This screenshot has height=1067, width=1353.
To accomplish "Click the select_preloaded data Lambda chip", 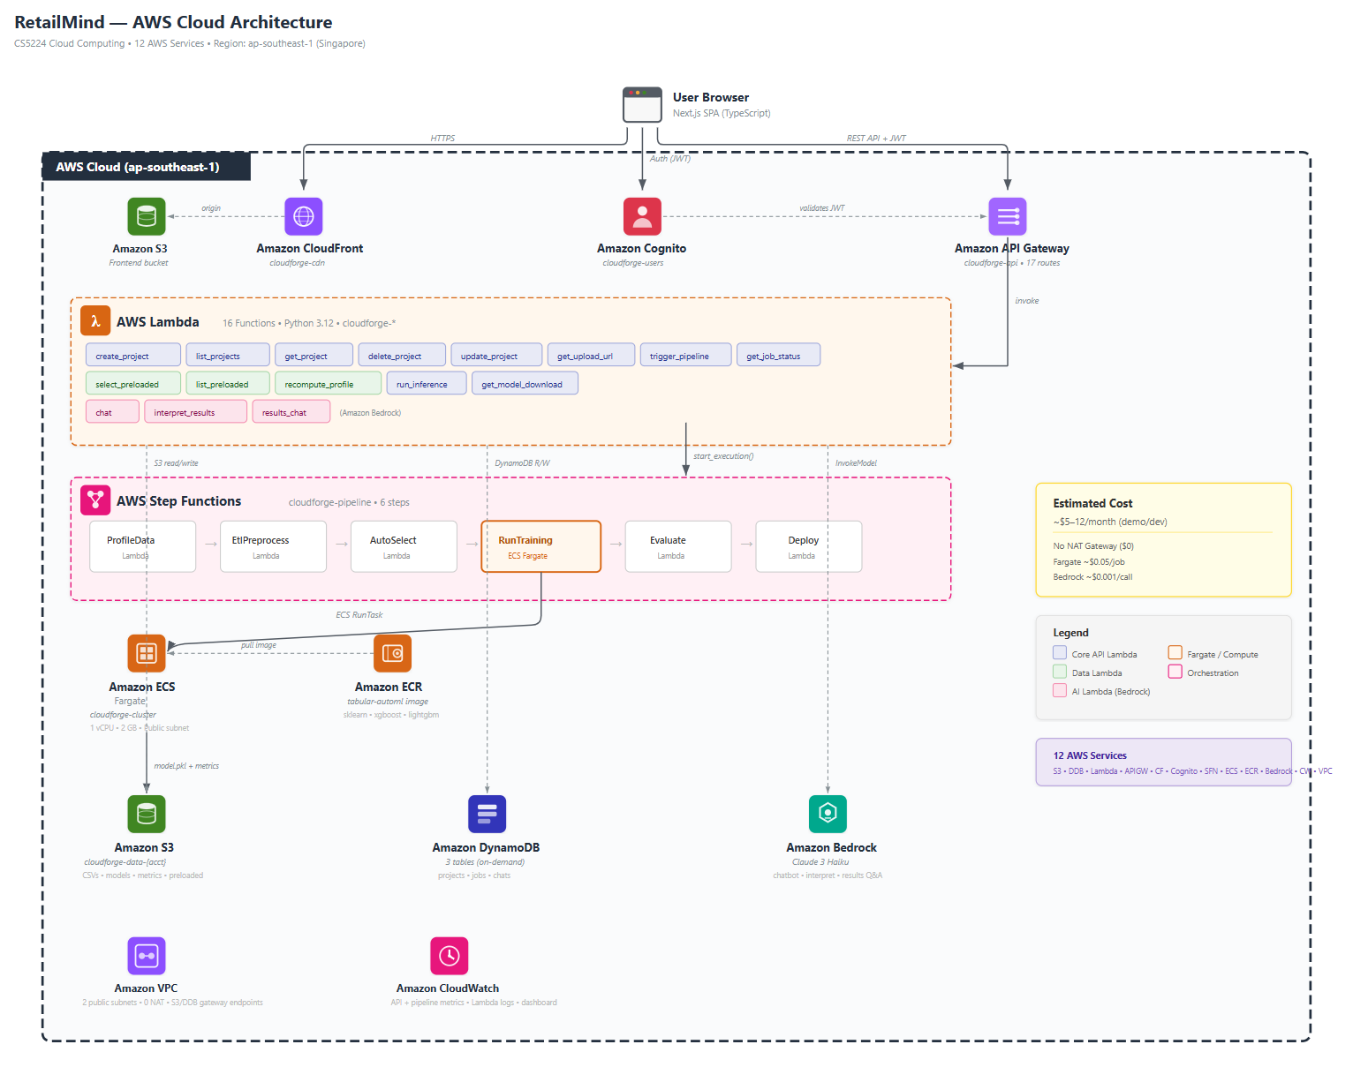I will coord(133,383).
